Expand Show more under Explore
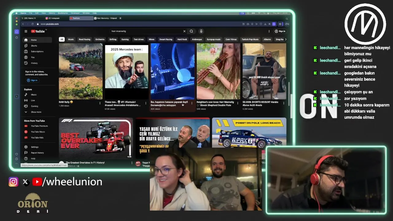Image resolution: width=393 pixels, height=221 pixels. [37, 112]
